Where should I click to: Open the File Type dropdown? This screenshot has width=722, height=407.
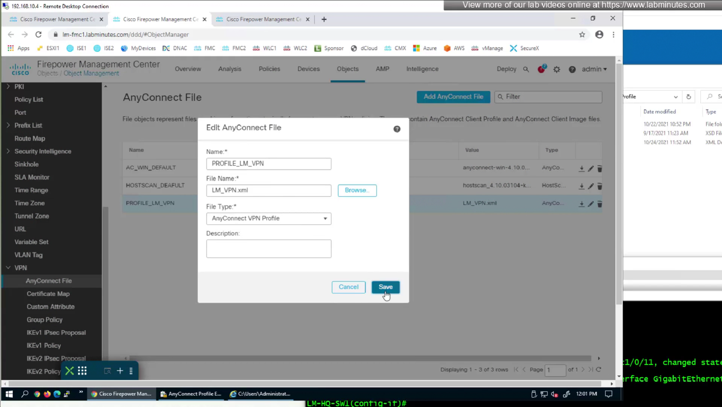click(268, 218)
